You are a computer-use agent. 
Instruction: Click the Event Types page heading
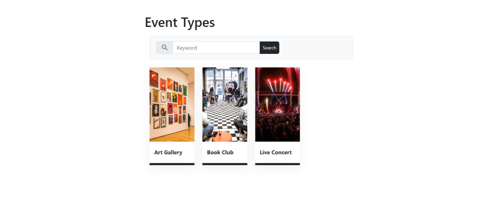coord(180,23)
